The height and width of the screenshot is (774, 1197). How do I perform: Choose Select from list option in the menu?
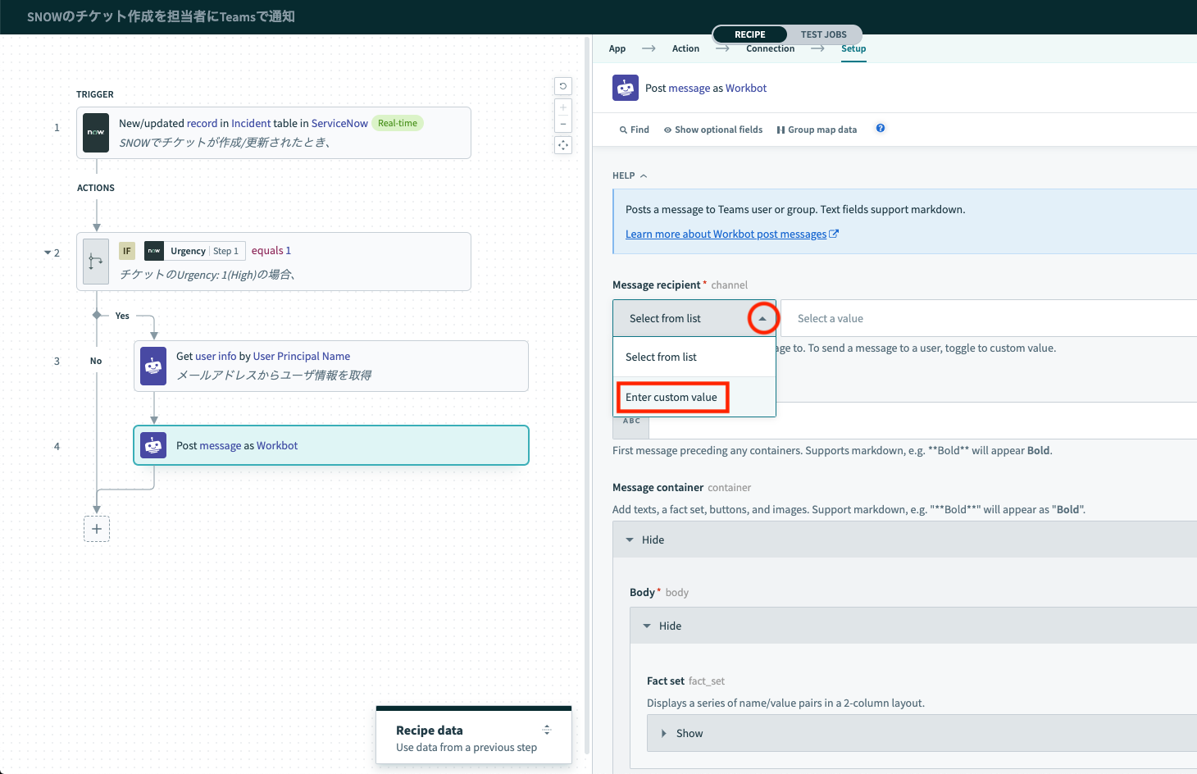pyautogui.click(x=694, y=357)
